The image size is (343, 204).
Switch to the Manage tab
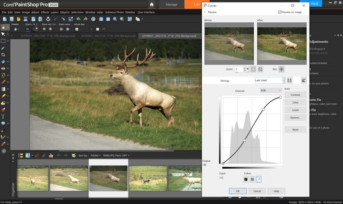[x=171, y=4]
